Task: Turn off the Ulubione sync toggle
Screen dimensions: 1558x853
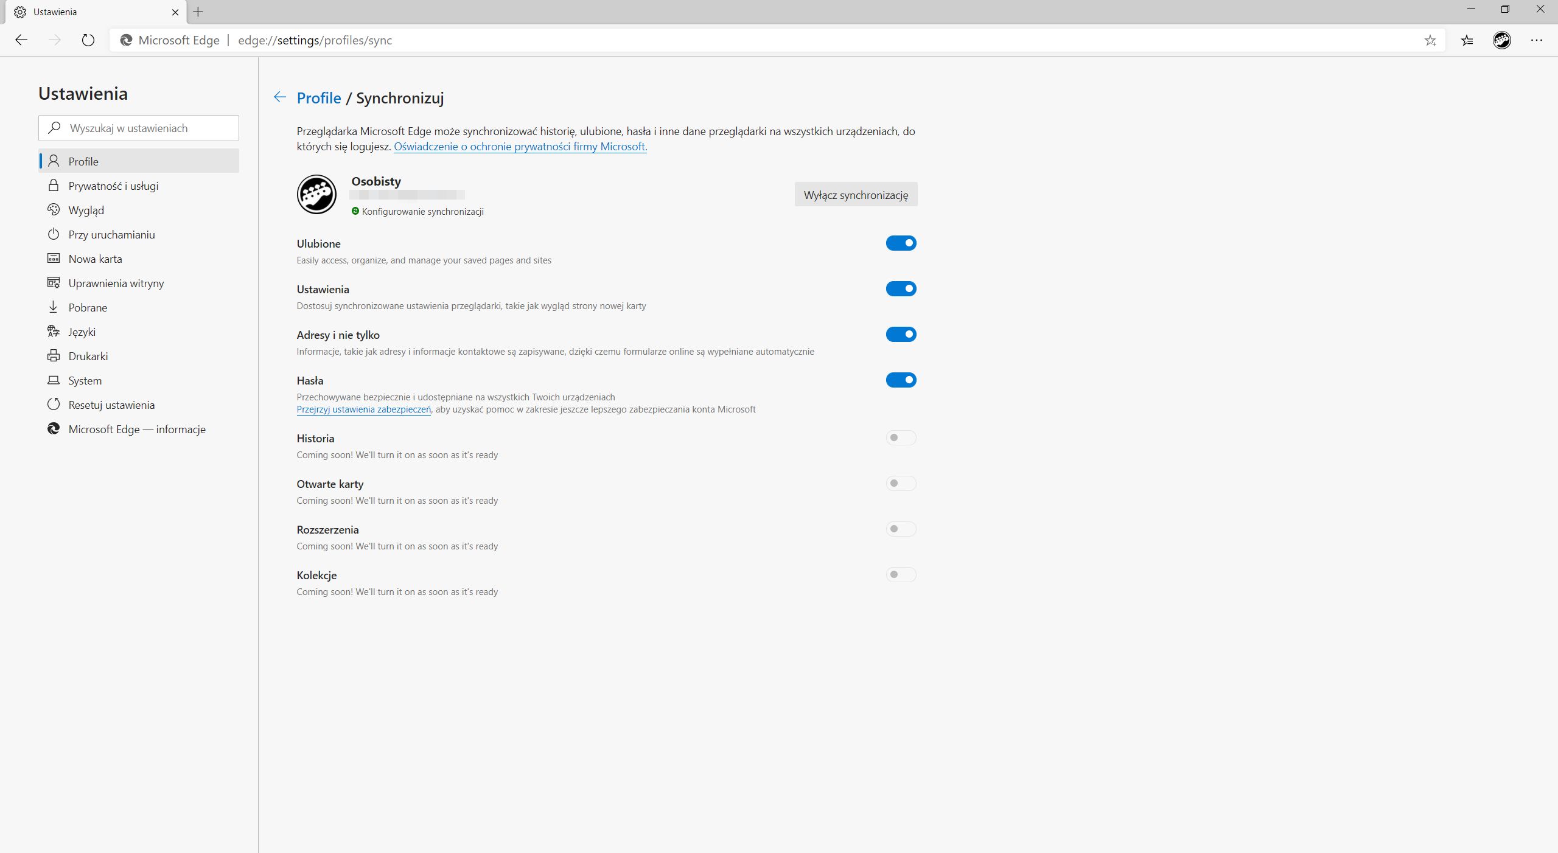Action: click(x=901, y=243)
